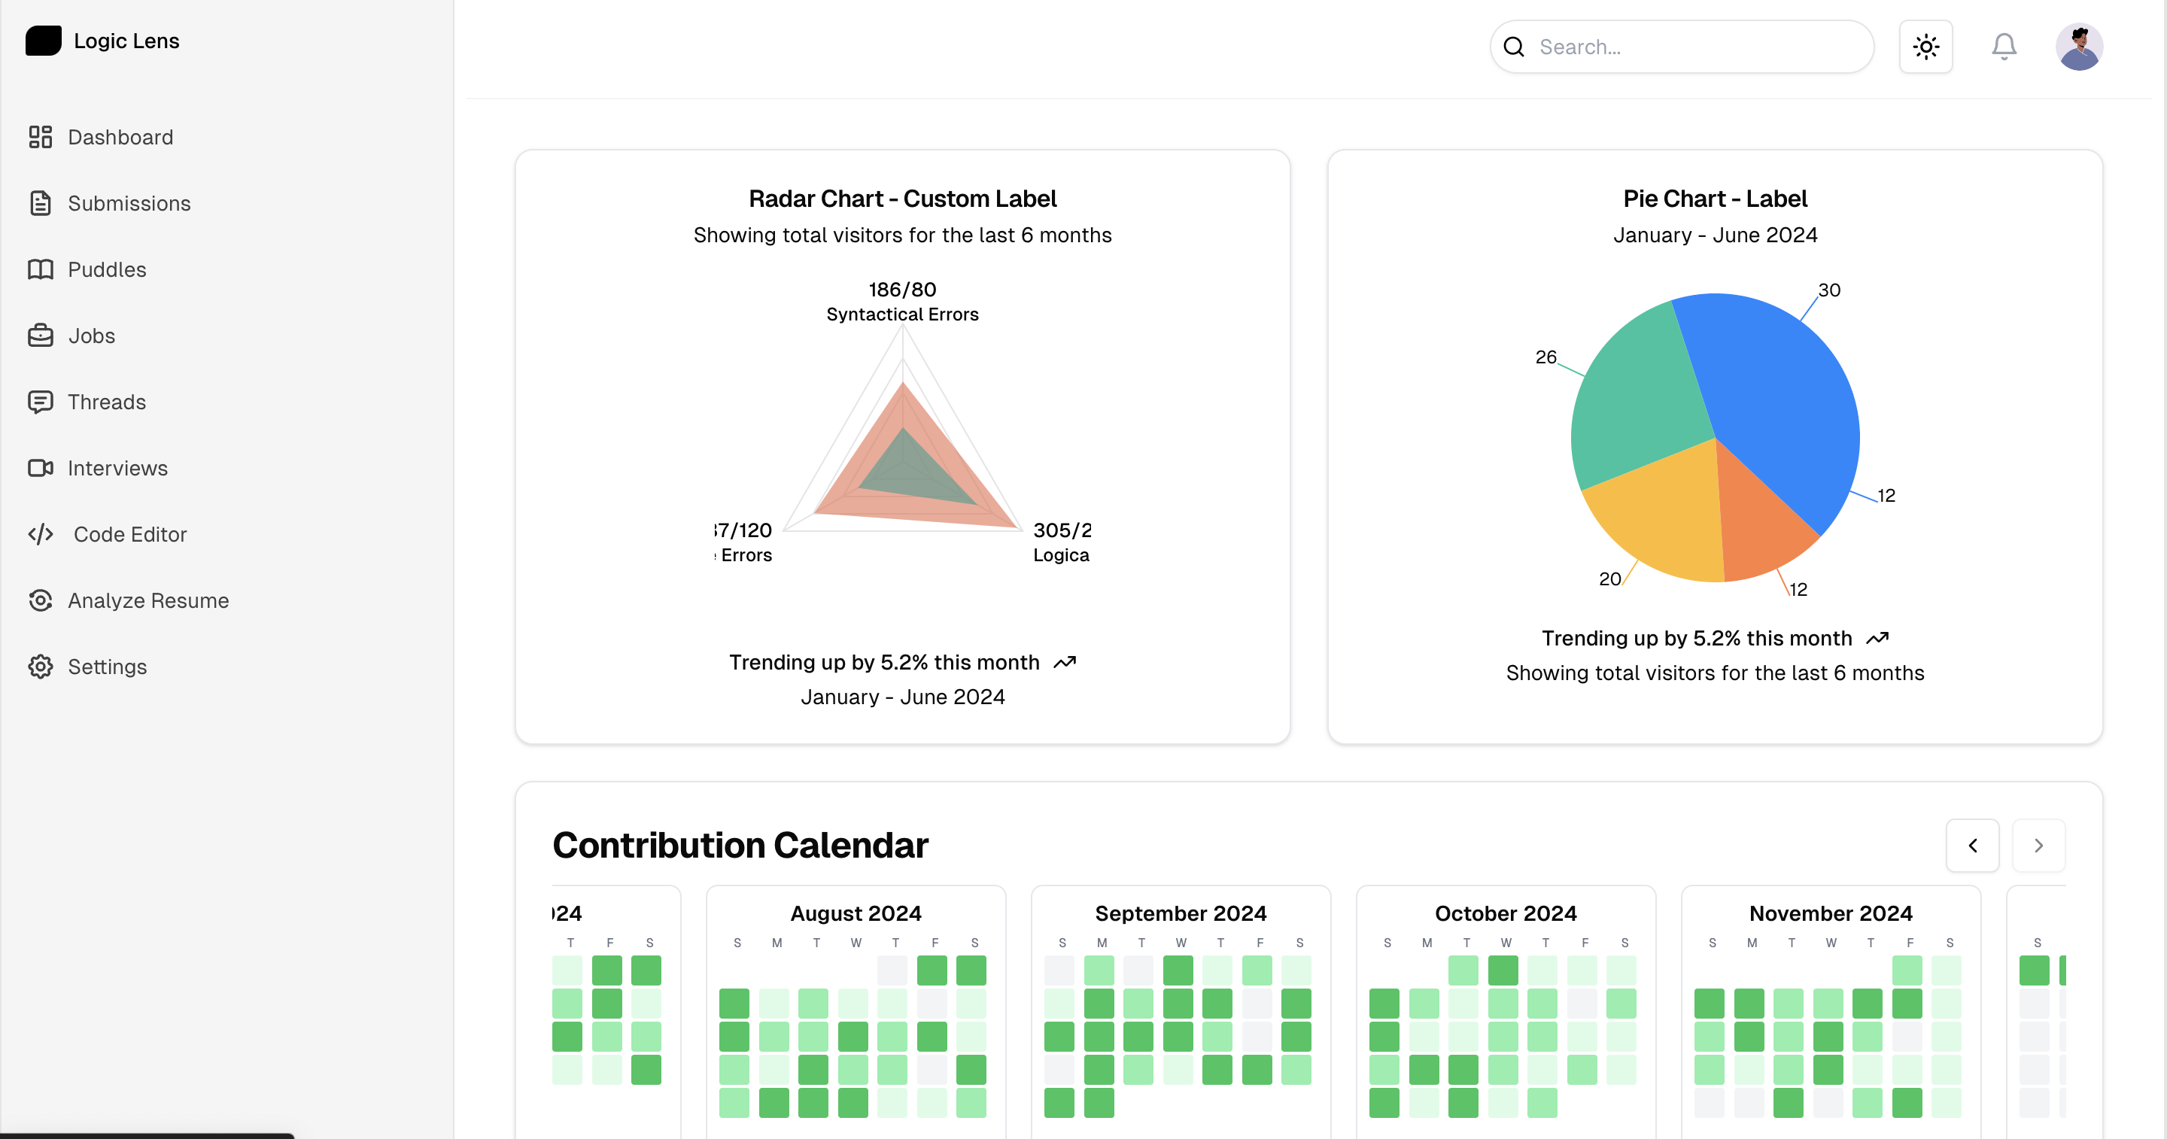Open the Settings link in sidebar

coord(107,667)
